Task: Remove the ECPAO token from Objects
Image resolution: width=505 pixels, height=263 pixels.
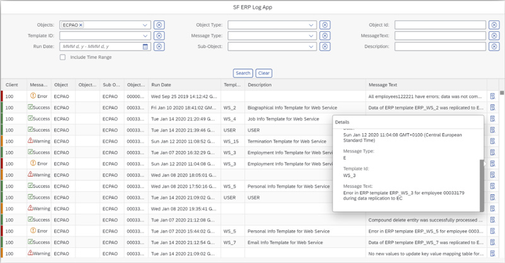Action: point(81,25)
